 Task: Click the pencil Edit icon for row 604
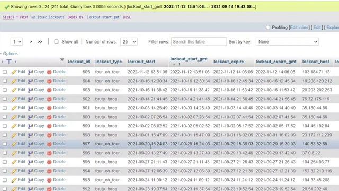tap(14, 81)
